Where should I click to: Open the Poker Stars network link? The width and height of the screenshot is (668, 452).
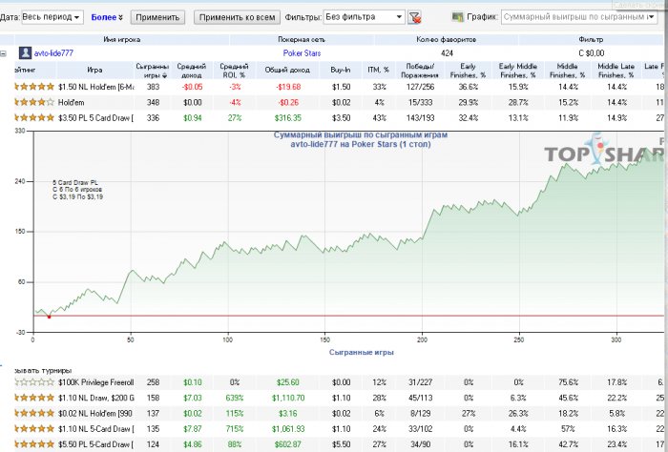pos(302,54)
